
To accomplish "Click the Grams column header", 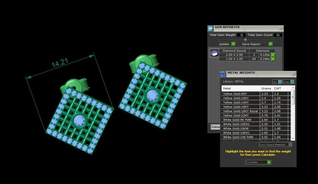I will coord(266,88).
